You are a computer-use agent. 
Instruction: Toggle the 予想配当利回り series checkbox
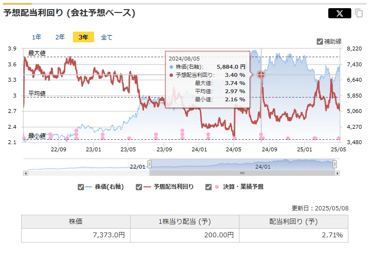click(139, 187)
